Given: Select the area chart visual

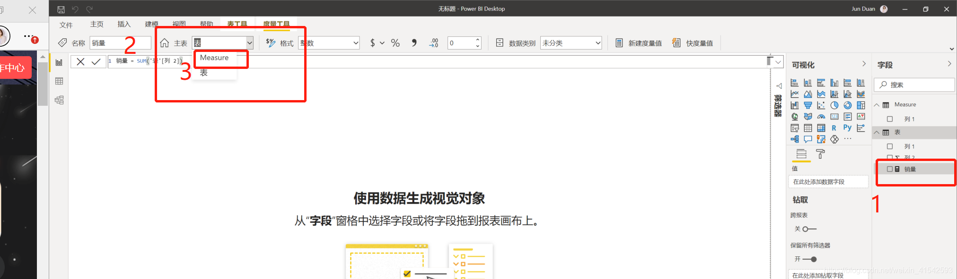Looking at the screenshot, I should coord(808,94).
